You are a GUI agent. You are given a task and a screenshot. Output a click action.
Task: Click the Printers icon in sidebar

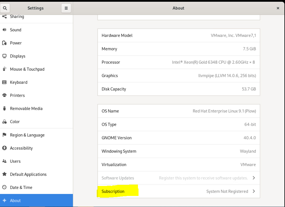click(x=5, y=95)
